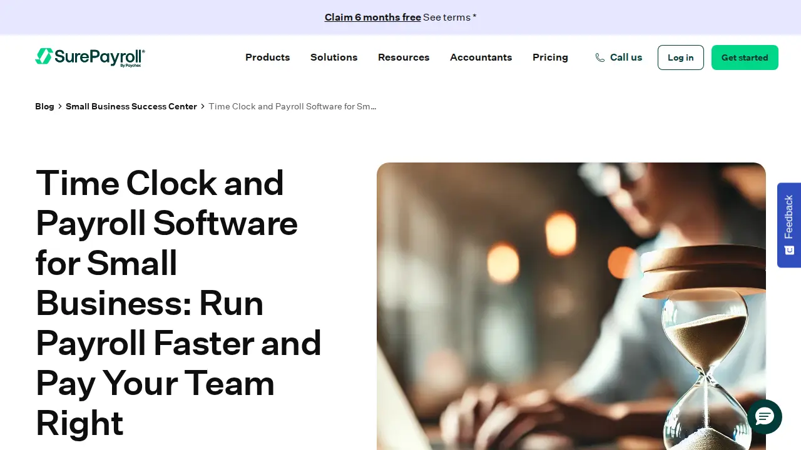This screenshot has width=801, height=450.
Task: Open the Resources menu
Action: 404,57
